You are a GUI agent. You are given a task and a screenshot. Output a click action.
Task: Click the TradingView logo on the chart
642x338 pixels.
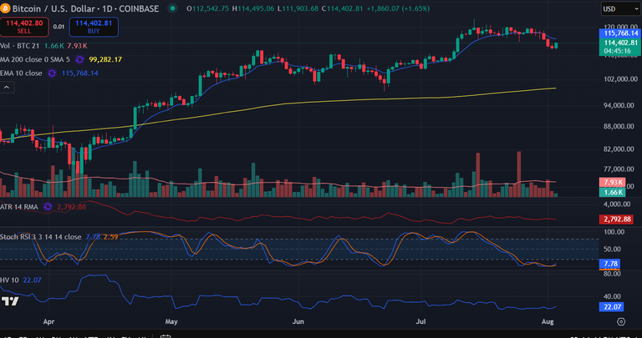click(10, 301)
